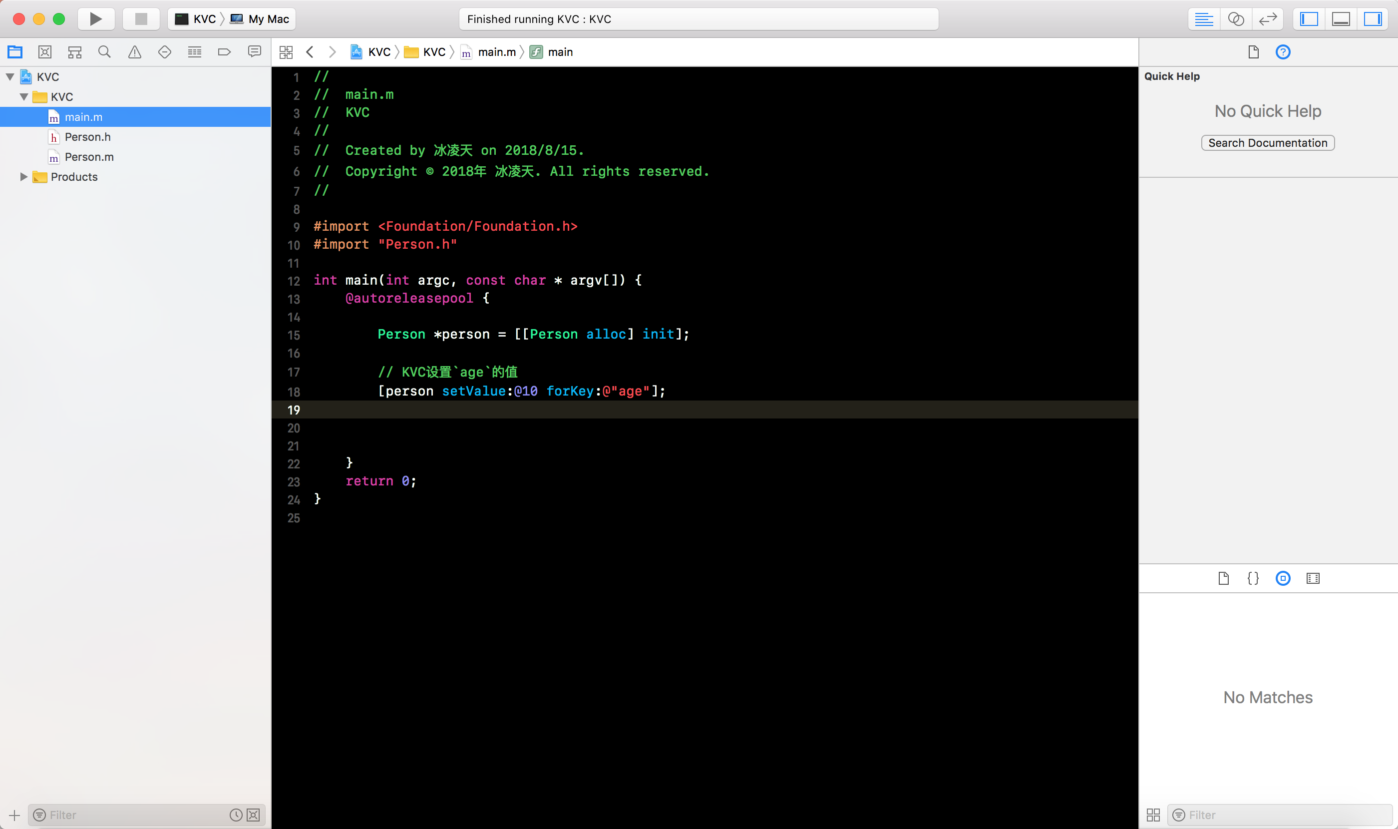
Task: Open the Issue navigator warning icon
Action: 135,52
